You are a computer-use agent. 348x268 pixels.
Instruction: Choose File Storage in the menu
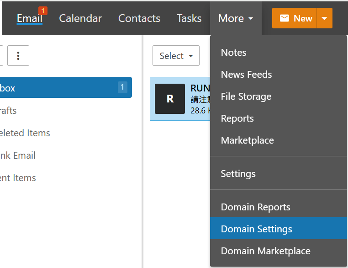click(x=246, y=96)
